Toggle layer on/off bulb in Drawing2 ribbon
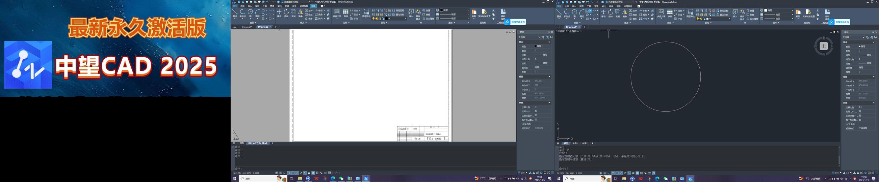The image size is (879, 182). pos(373,19)
